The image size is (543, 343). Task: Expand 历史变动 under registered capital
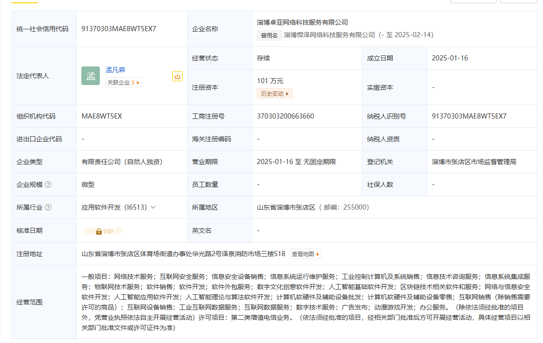tap(275, 94)
